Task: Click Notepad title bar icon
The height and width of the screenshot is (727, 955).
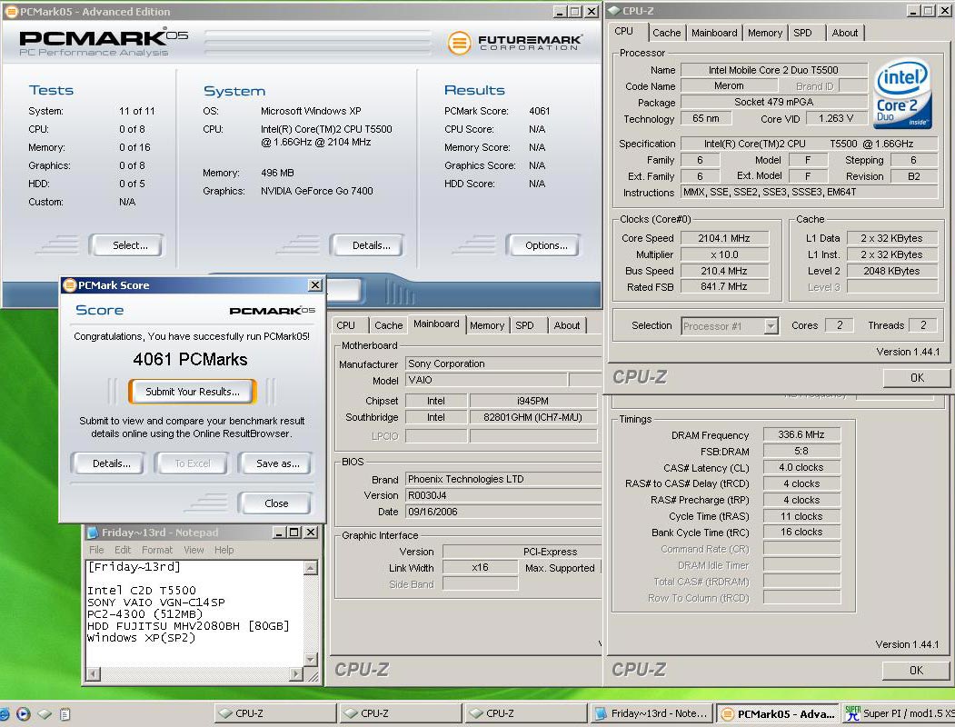Action: pos(94,533)
